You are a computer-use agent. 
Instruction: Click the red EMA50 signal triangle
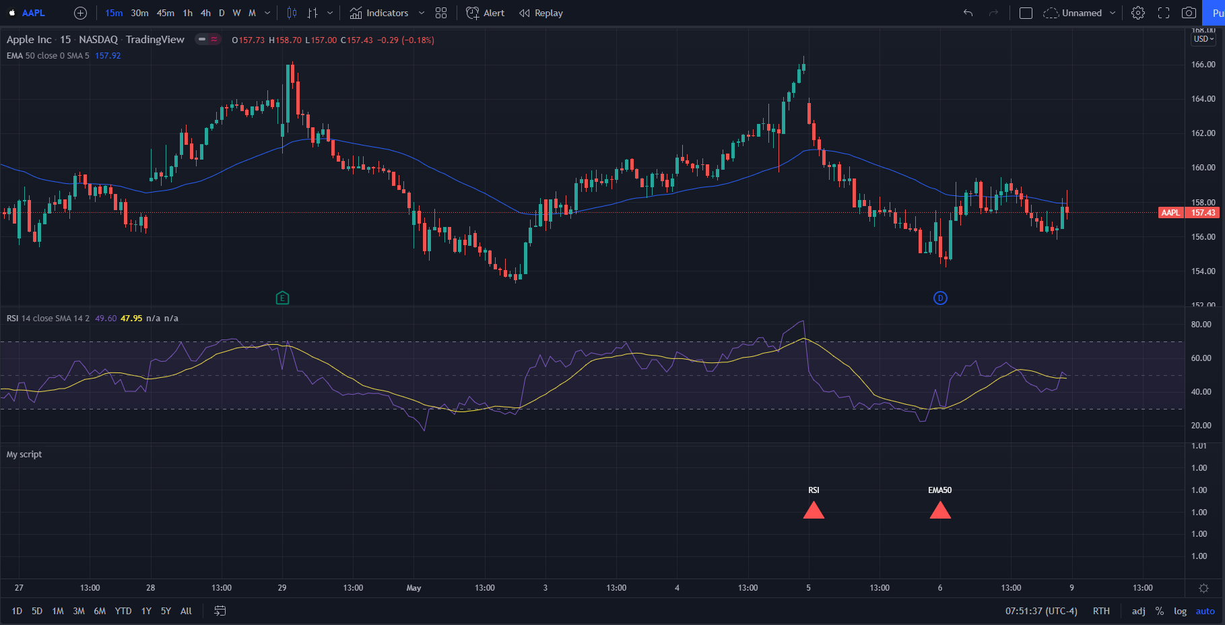(x=940, y=511)
